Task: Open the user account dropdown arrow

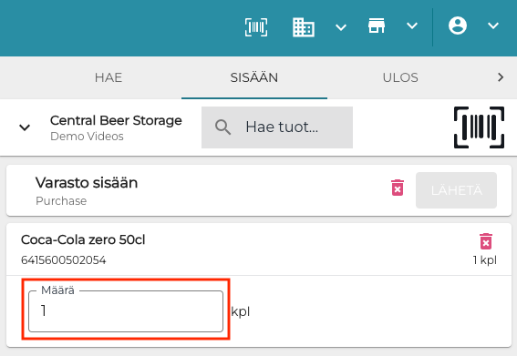Action: tap(493, 25)
